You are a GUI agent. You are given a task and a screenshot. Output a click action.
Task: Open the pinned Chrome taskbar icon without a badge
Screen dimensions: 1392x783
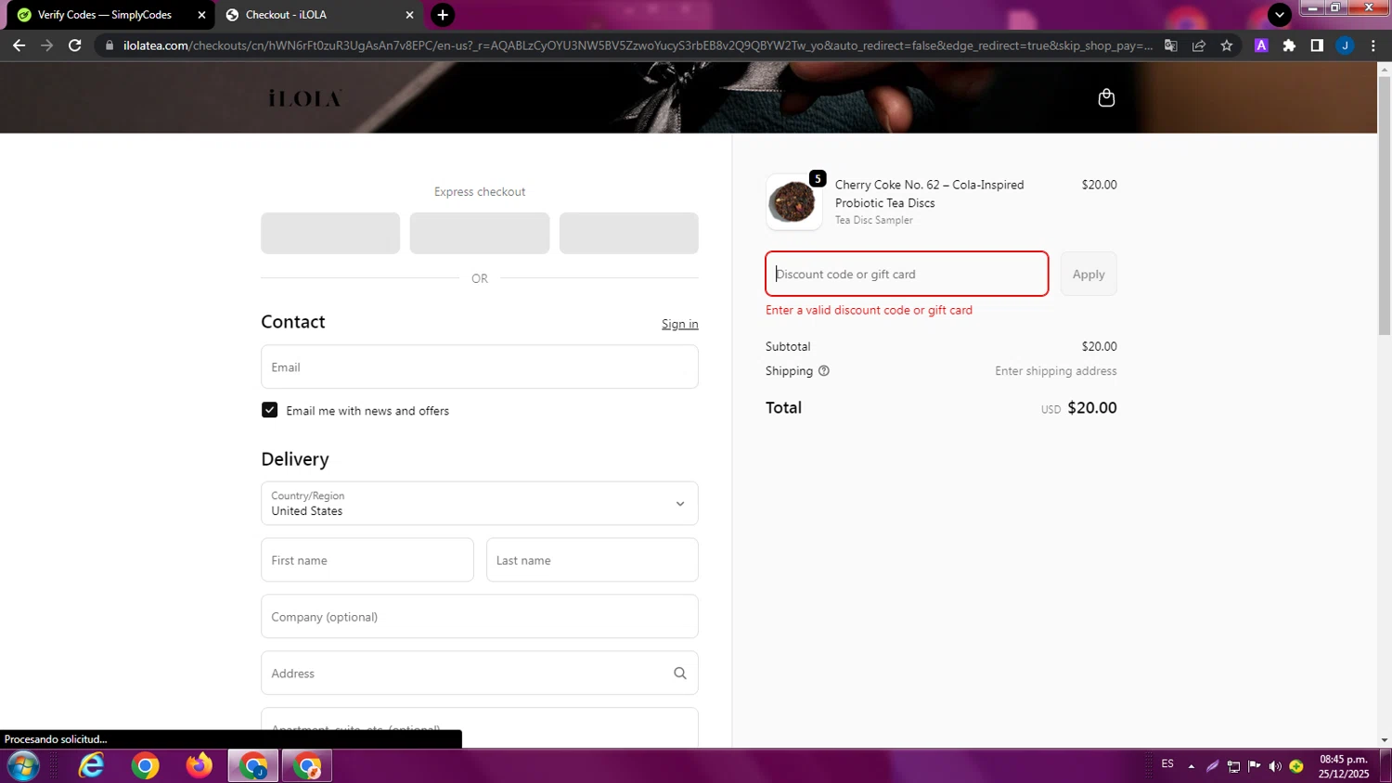145,766
